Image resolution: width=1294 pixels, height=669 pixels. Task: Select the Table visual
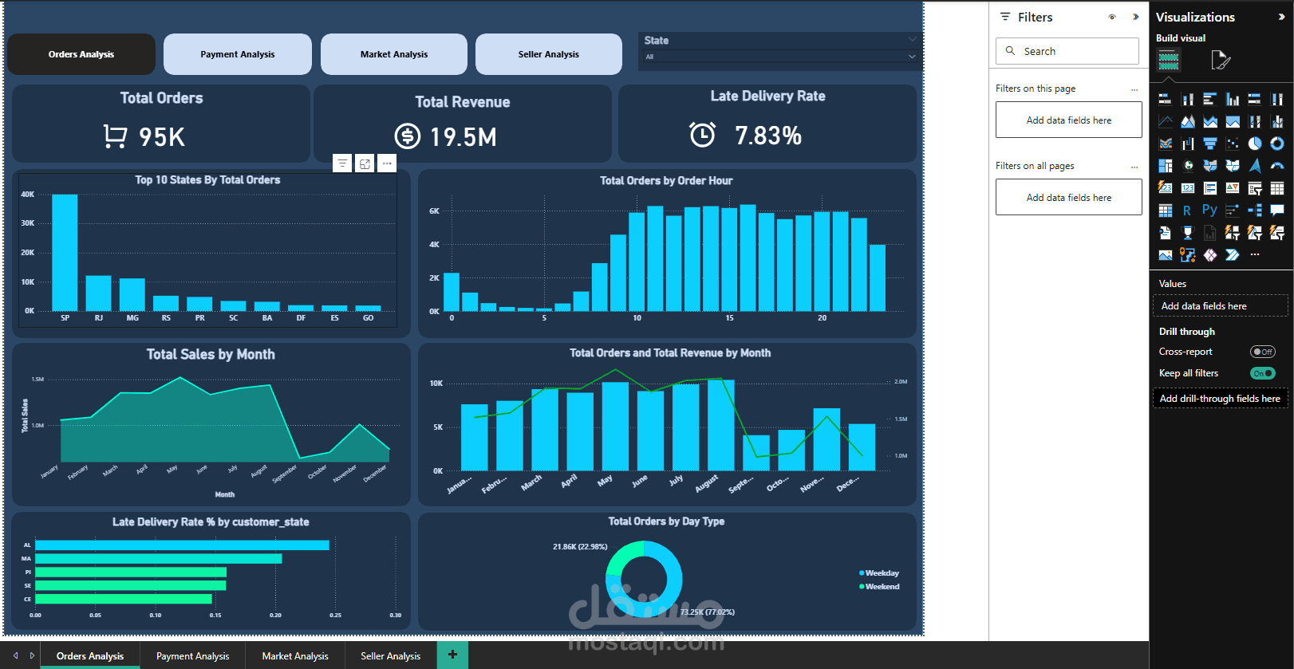click(1277, 188)
